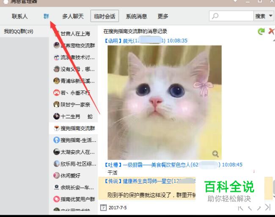275x217 pixels.
Task: Collapse the 我的QQ群(19) group
Action: point(19,31)
